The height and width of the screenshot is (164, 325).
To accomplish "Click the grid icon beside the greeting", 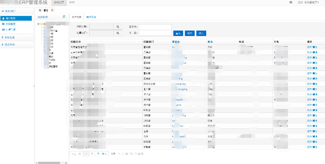I will click(x=291, y=3).
